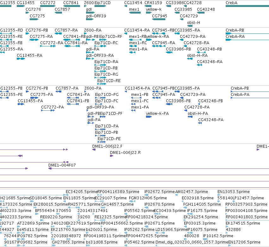Click the mex1-RC transcript label

[x=138, y=43]
